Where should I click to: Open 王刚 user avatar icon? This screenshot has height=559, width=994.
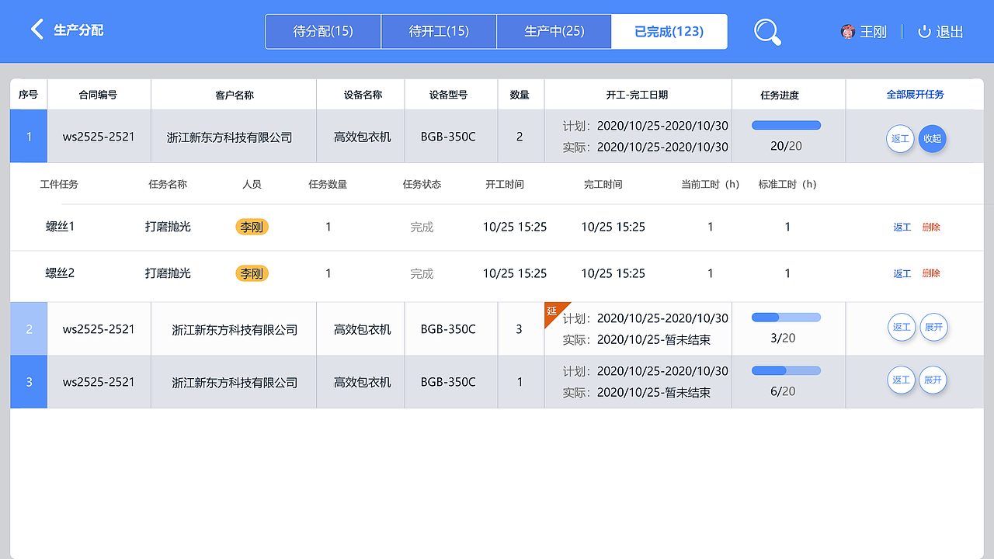(x=847, y=32)
